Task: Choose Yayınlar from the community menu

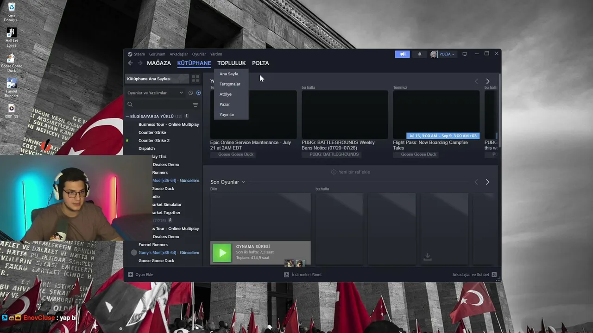Action: point(231,115)
